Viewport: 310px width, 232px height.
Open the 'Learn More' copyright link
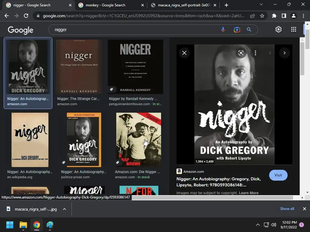tap(249, 193)
